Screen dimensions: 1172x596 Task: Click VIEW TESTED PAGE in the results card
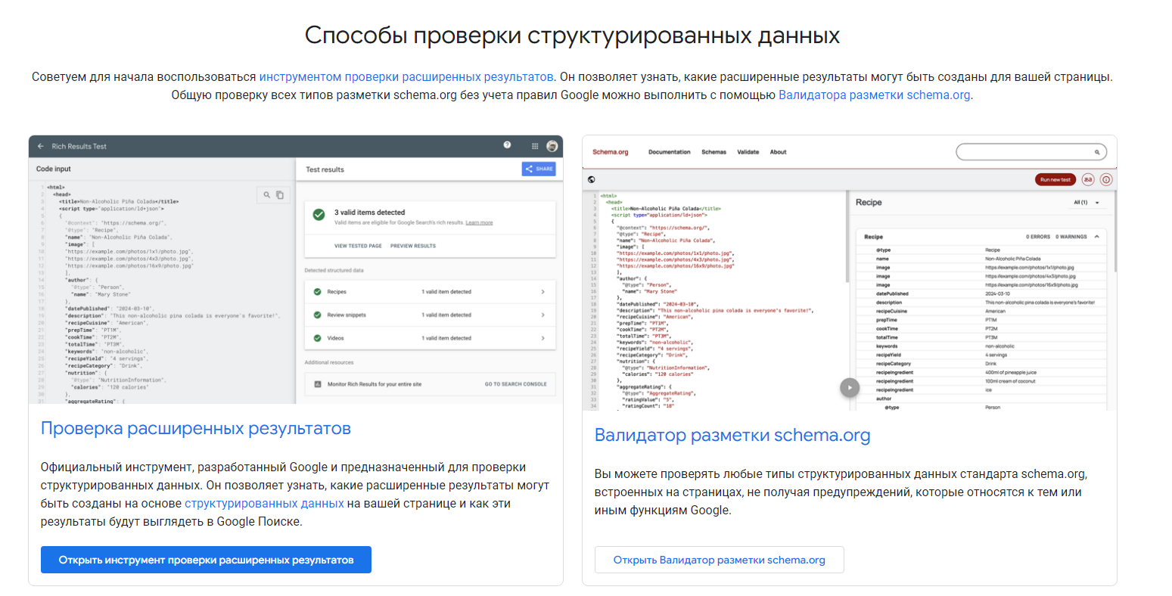(x=358, y=246)
